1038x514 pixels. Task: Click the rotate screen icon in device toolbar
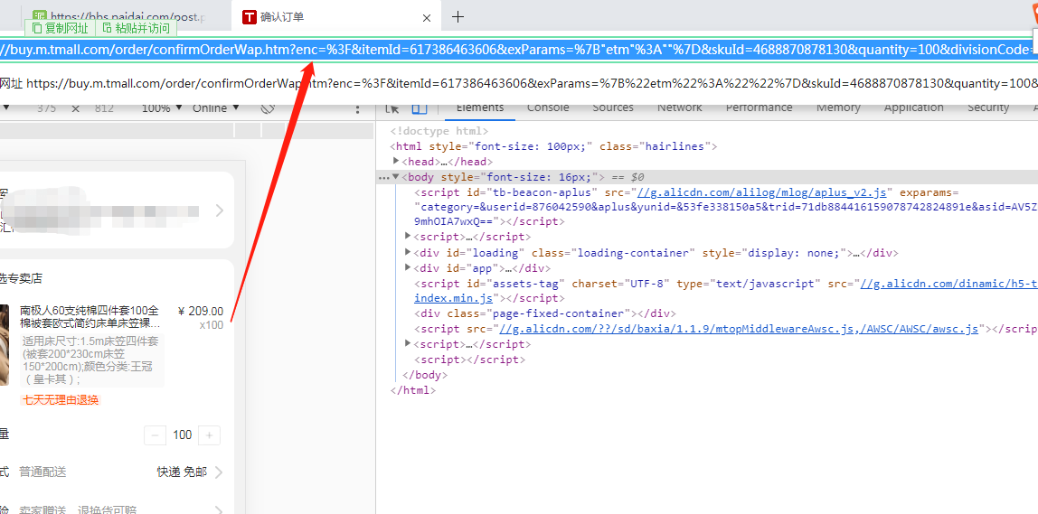pyautogui.click(x=268, y=108)
